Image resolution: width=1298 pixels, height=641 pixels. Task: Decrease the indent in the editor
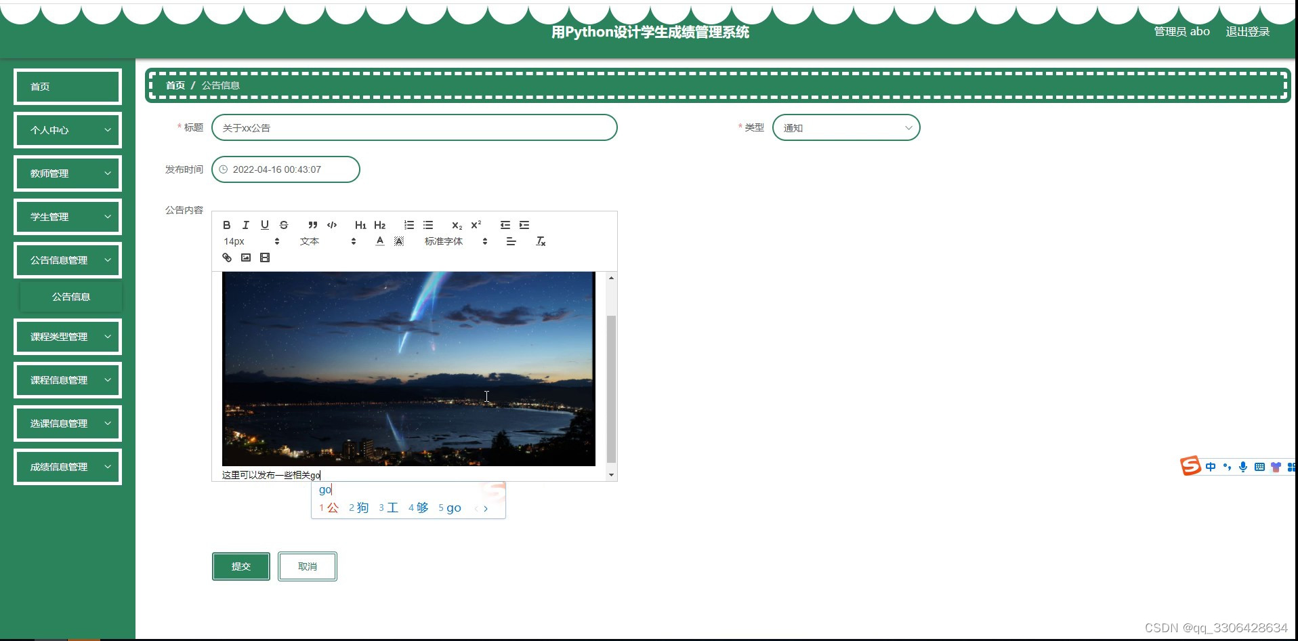(505, 225)
